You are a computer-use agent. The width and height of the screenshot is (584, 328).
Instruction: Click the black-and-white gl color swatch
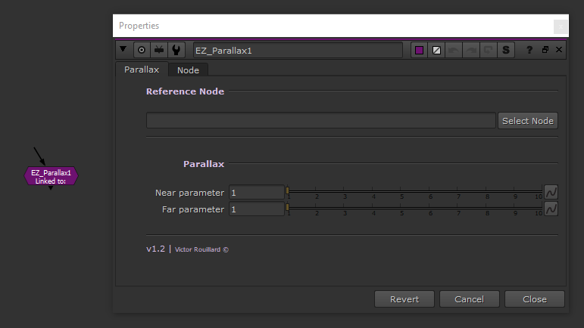436,50
